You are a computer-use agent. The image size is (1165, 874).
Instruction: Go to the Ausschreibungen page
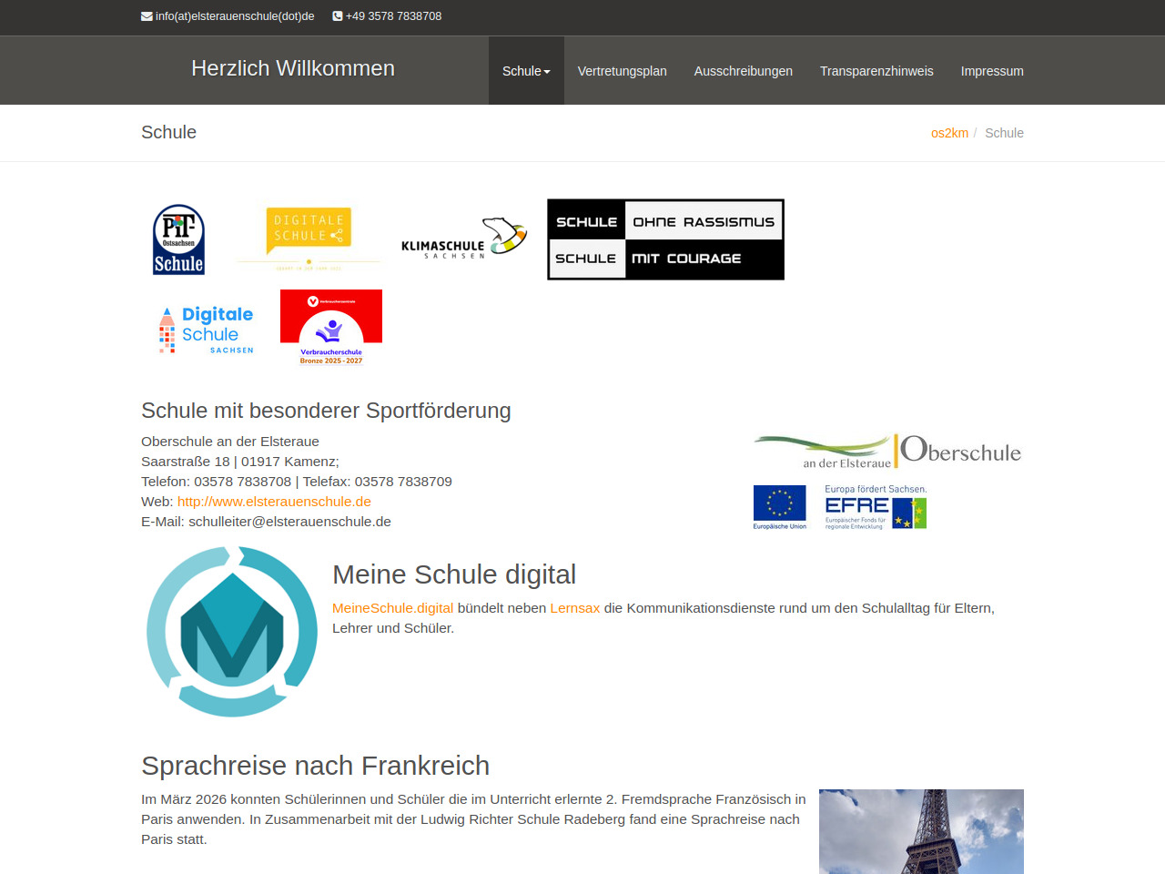click(x=743, y=71)
